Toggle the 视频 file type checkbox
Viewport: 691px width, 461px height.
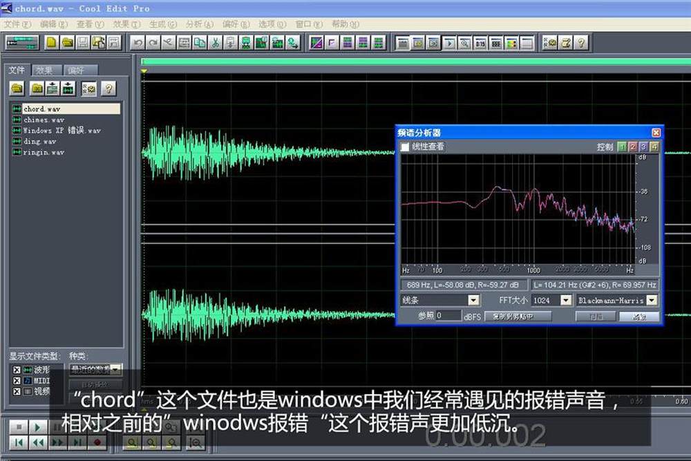pos(17,391)
